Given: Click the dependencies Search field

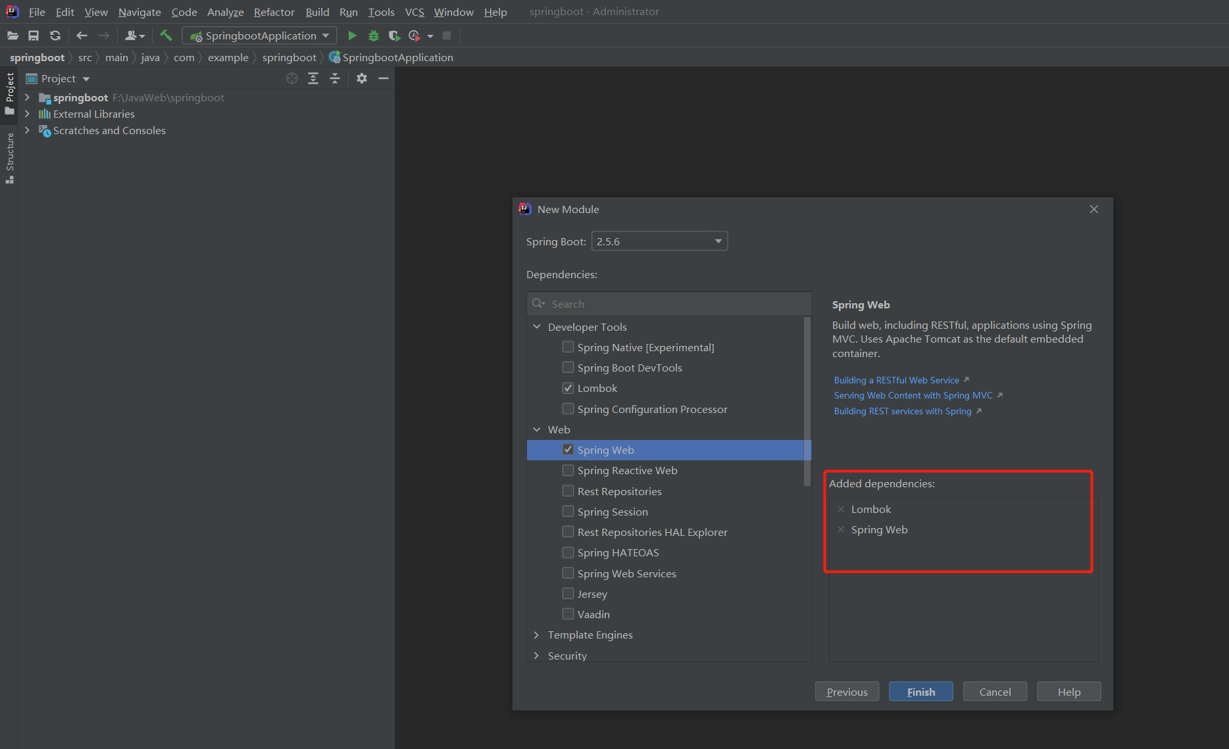Looking at the screenshot, I should pyautogui.click(x=669, y=304).
